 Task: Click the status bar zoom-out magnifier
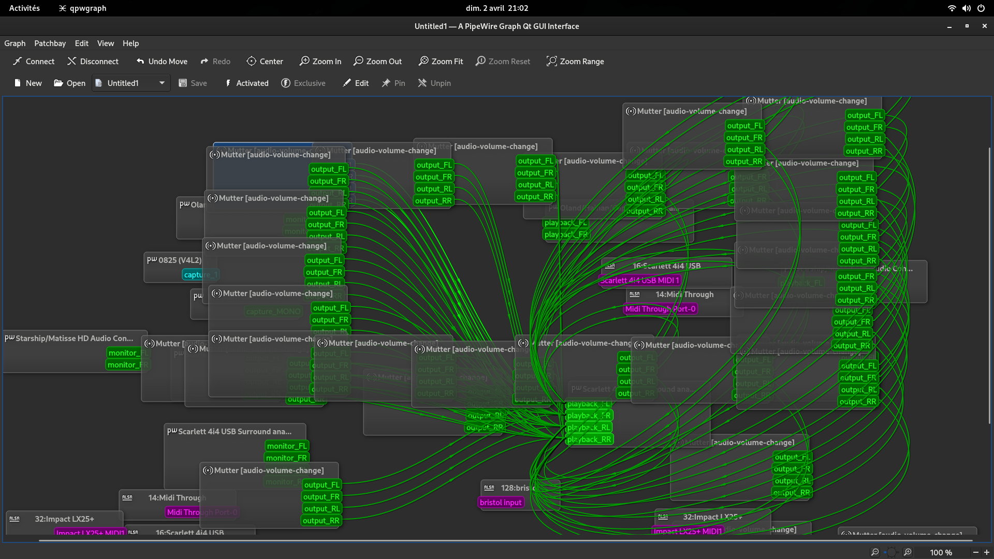pyautogui.click(x=874, y=552)
